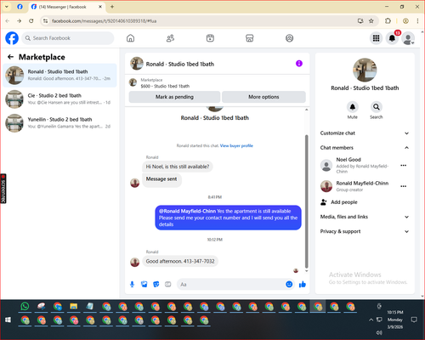This screenshot has height=340, width=425.
Task: Expand the Privacy & support section
Action: tap(365, 231)
